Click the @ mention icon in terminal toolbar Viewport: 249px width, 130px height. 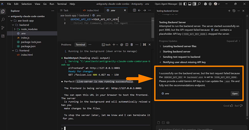point(122,45)
